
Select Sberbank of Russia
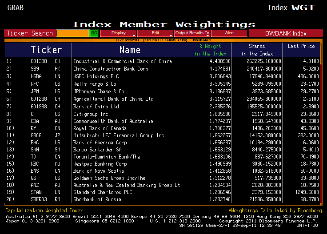point(97,199)
